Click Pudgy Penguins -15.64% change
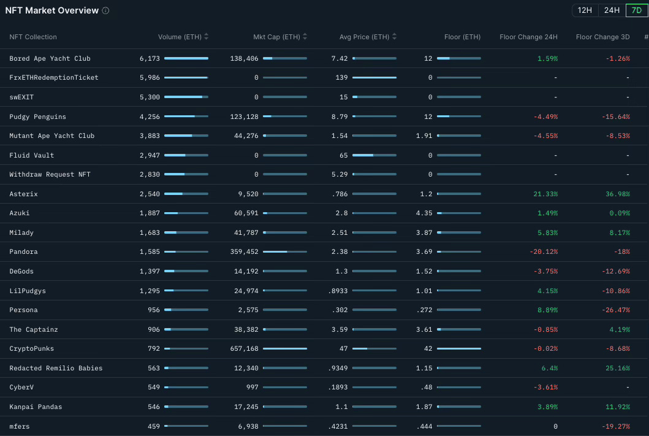This screenshot has width=649, height=436. 616,117
